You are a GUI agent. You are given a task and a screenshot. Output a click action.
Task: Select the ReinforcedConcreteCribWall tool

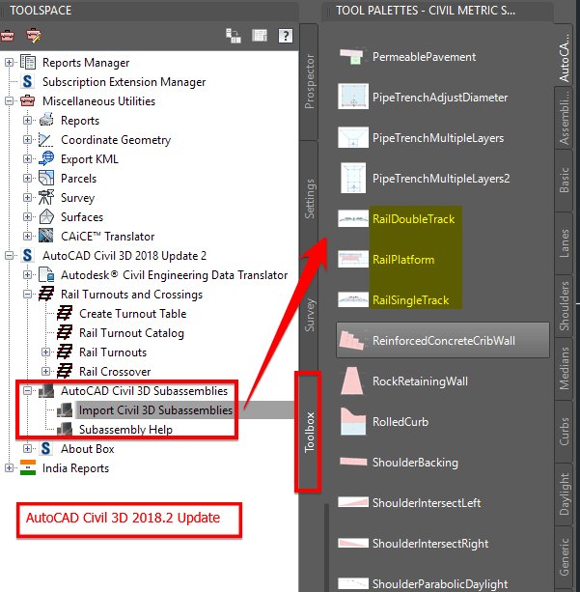(x=443, y=340)
